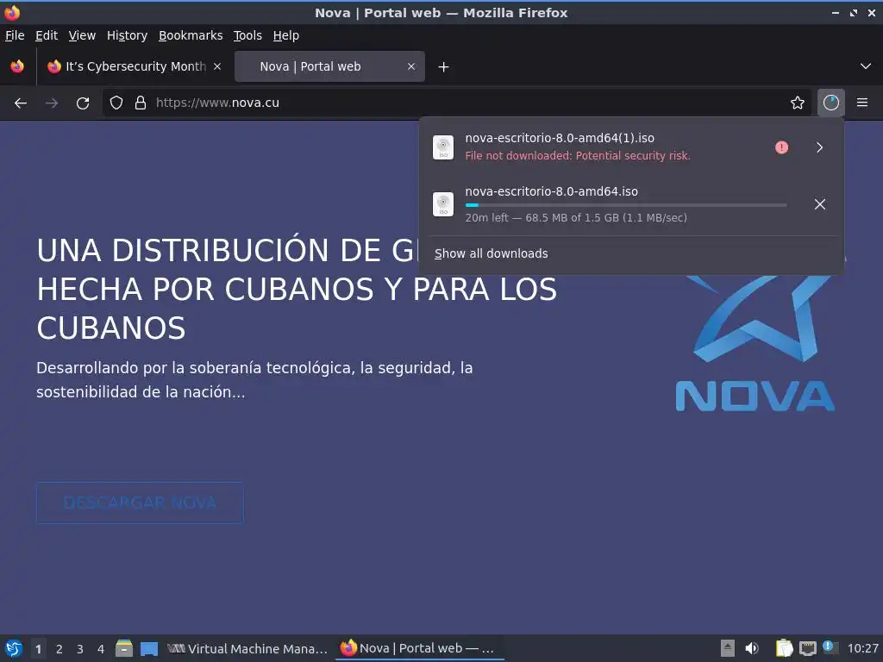
Task: Click downloading nova-escritorio-8.0-amd64.iso file icon
Action: point(443,203)
